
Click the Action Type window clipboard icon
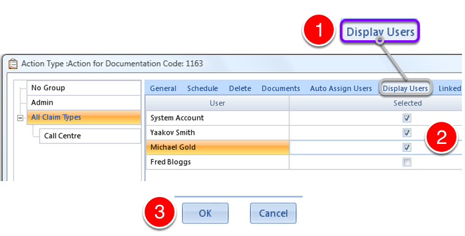pyautogui.click(x=13, y=64)
